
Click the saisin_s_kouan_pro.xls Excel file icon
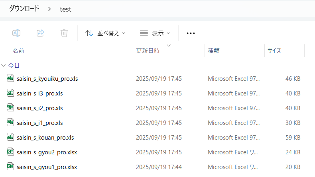(x=10, y=137)
